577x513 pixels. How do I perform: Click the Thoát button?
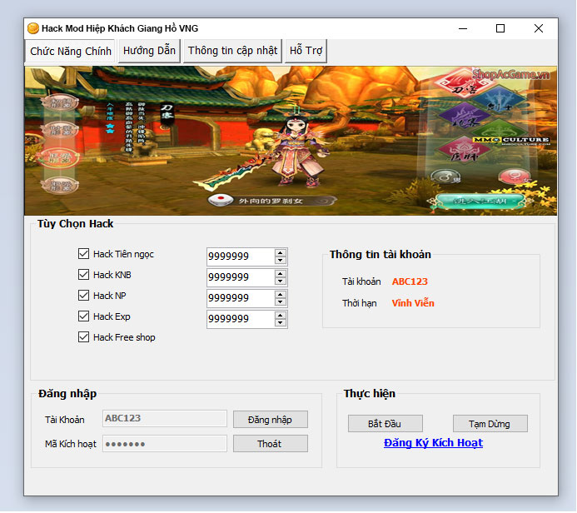(x=271, y=444)
